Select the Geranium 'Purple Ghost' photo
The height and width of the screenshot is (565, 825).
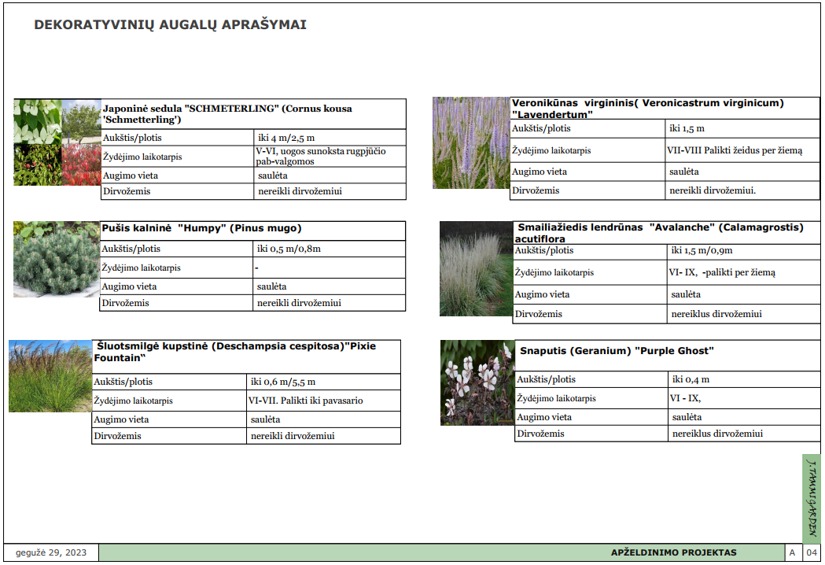tap(477, 382)
